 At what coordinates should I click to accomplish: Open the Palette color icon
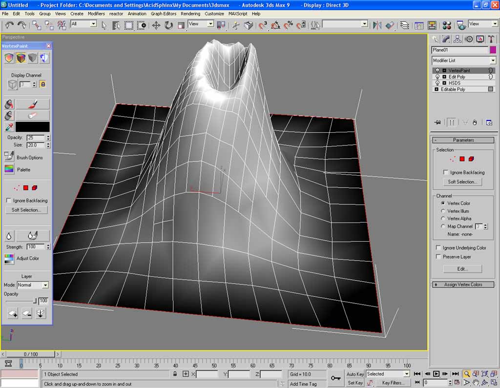click(x=9, y=169)
